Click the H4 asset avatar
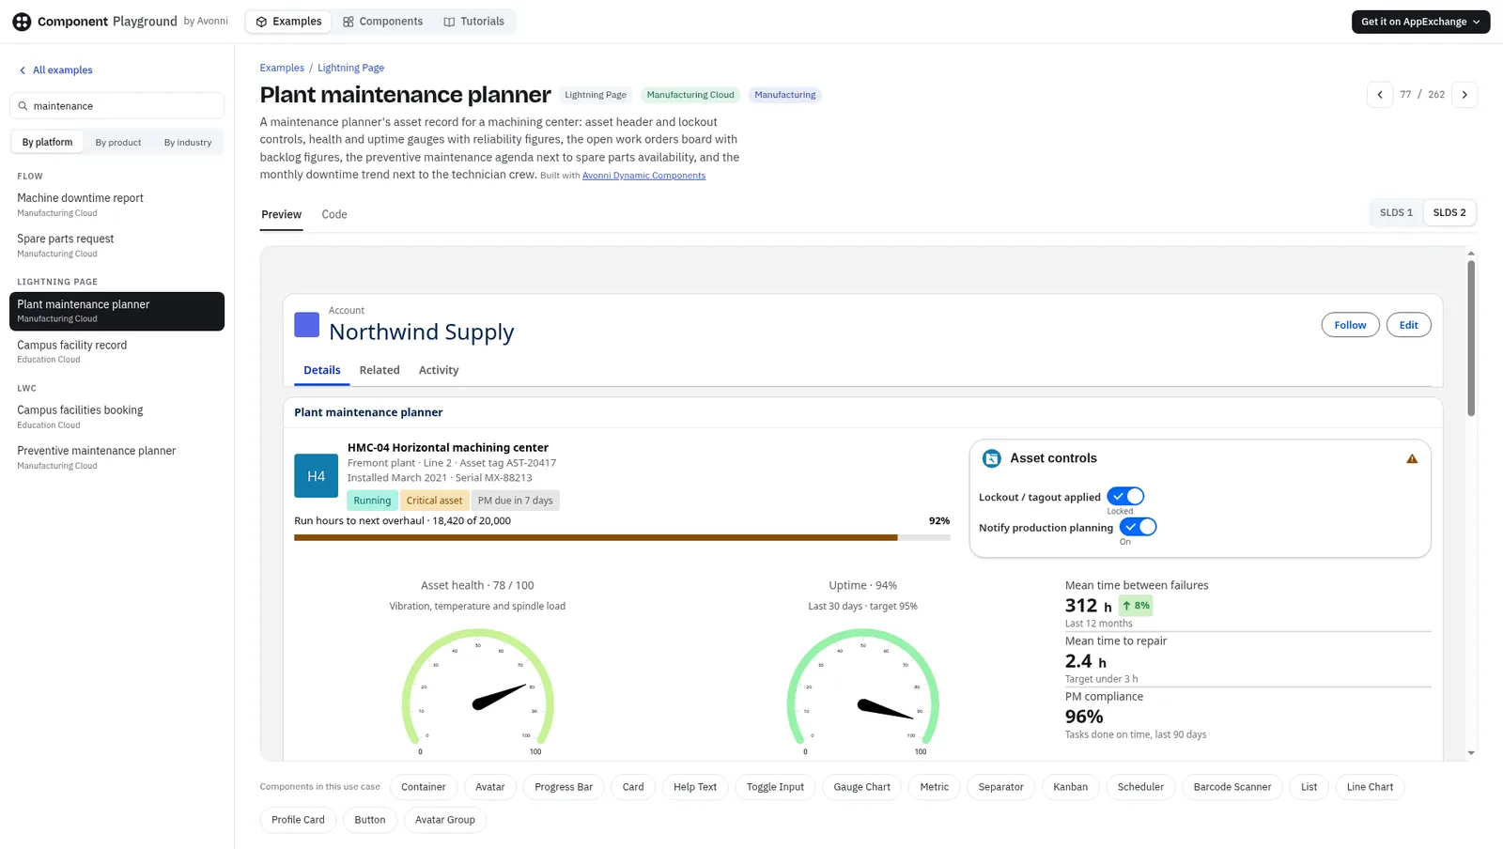 click(316, 476)
